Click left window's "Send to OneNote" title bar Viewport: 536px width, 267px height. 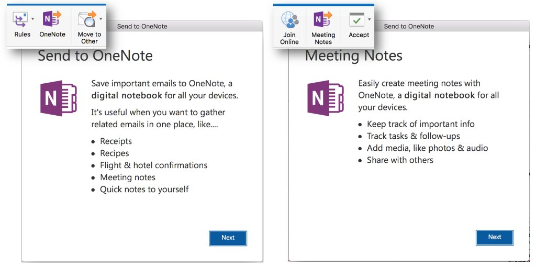(142, 26)
